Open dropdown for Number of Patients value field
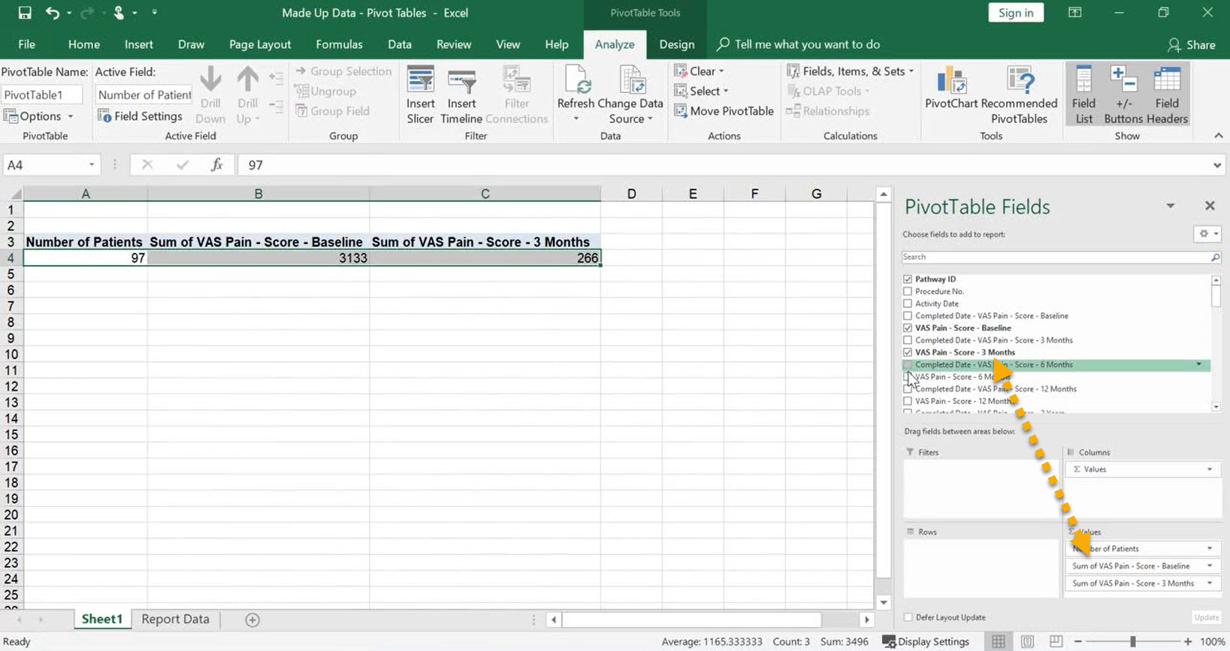This screenshot has height=651, width=1230. point(1210,549)
